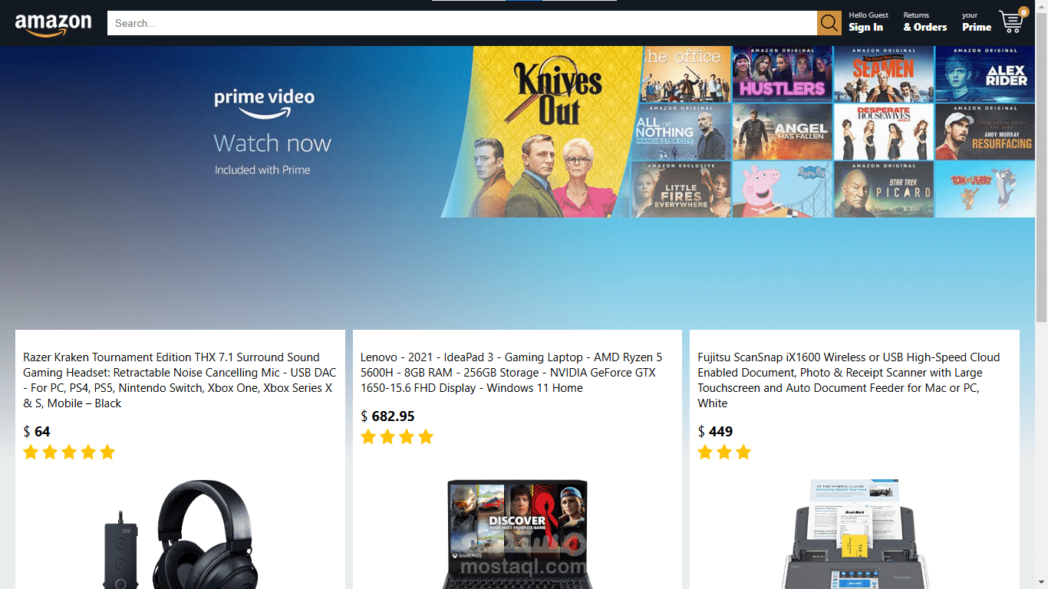Click the Fujitsu scanner three-star rating
The height and width of the screenshot is (589, 1048).
click(724, 452)
